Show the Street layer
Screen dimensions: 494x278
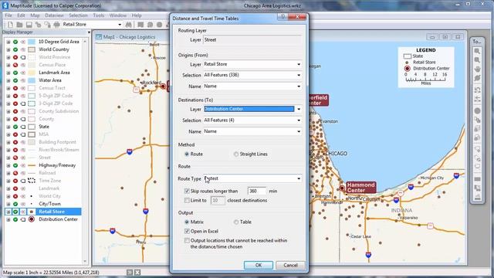coord(15,158)
